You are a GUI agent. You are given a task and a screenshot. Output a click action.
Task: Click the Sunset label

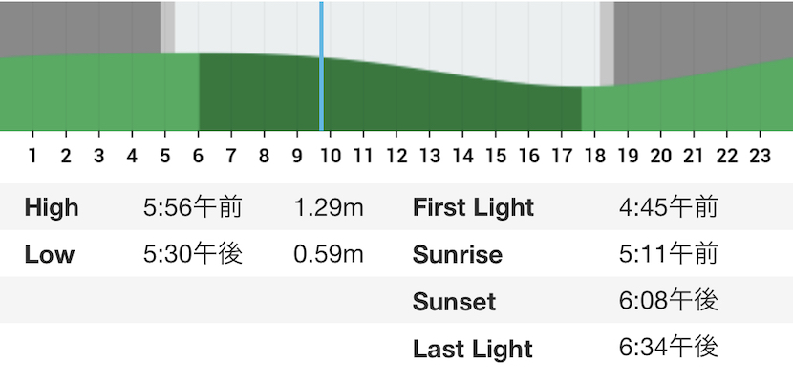click(x=454, y=302)
